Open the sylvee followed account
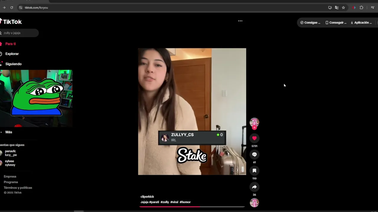This screenshot has height=212, width=378. (x=10, y=163)
